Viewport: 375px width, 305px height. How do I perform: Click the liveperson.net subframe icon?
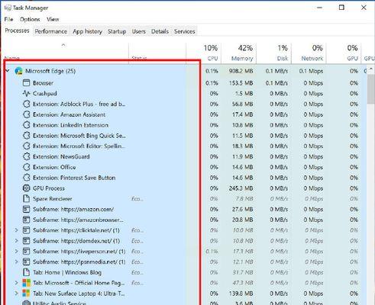pyautogui.click(x=26, y=252)
